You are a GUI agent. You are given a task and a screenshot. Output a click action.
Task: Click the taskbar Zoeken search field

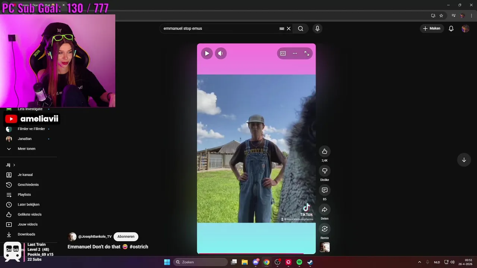click(x=200, y=262)
